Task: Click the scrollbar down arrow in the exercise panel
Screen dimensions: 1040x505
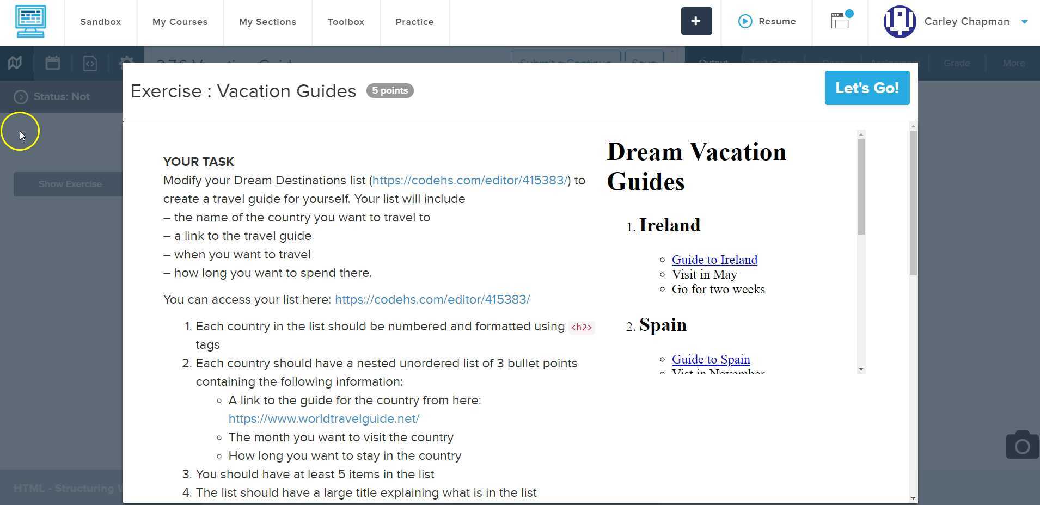Action: coord(860,370)
